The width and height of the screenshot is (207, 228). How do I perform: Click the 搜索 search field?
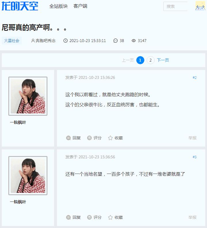[175, 6]
